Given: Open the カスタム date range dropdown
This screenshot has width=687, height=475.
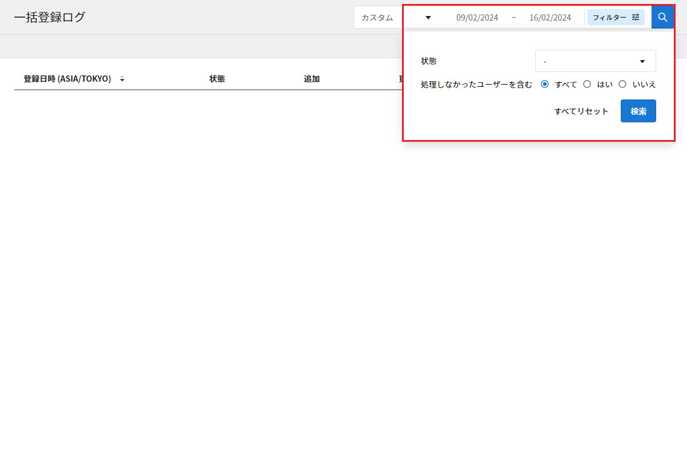Looking at the screenshot, I should (396, 17).
